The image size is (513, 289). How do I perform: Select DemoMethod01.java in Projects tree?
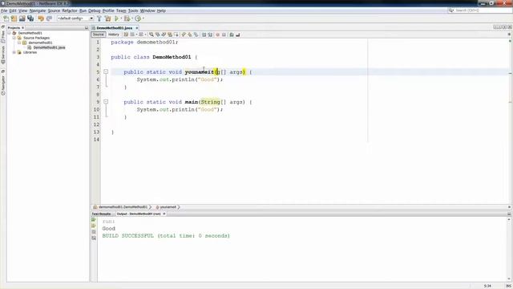click(x=49, y=47)
